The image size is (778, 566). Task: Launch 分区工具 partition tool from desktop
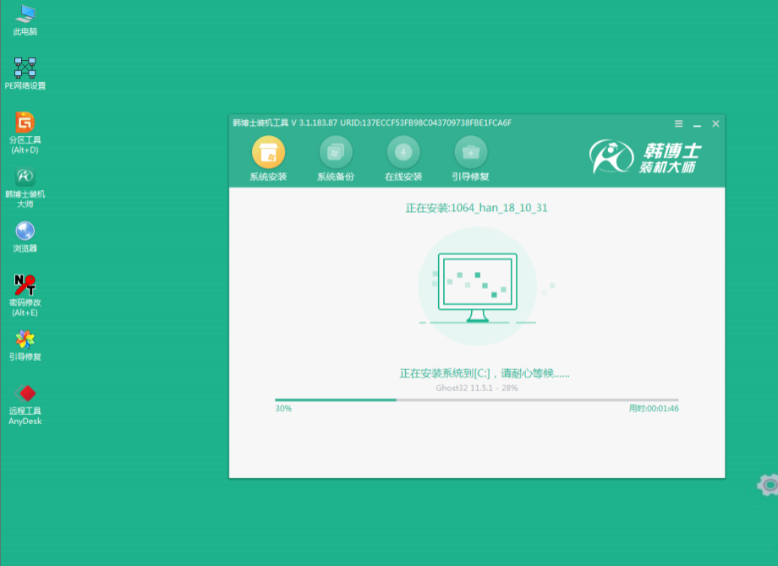(25, 127)
